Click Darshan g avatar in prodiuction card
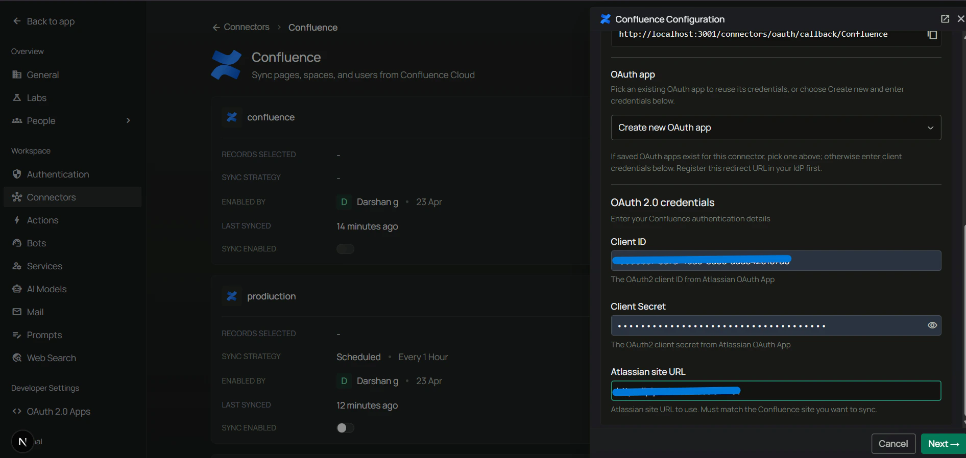 click(344, 381)
